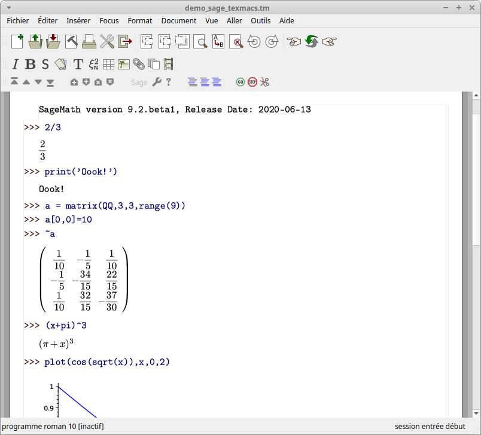Open a file with the load icon

click(35, 41)
